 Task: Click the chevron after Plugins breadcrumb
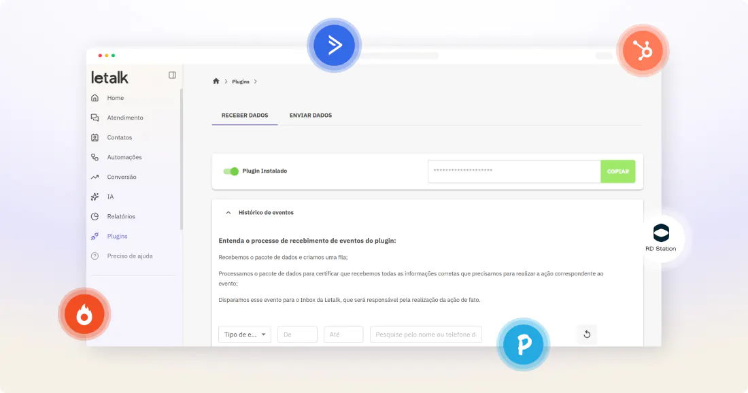coord(256,82)
